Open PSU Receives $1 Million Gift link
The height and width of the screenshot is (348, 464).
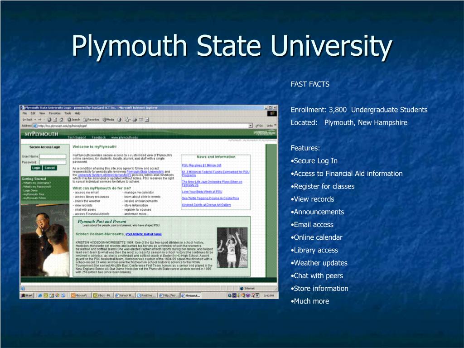click(202, 165)
